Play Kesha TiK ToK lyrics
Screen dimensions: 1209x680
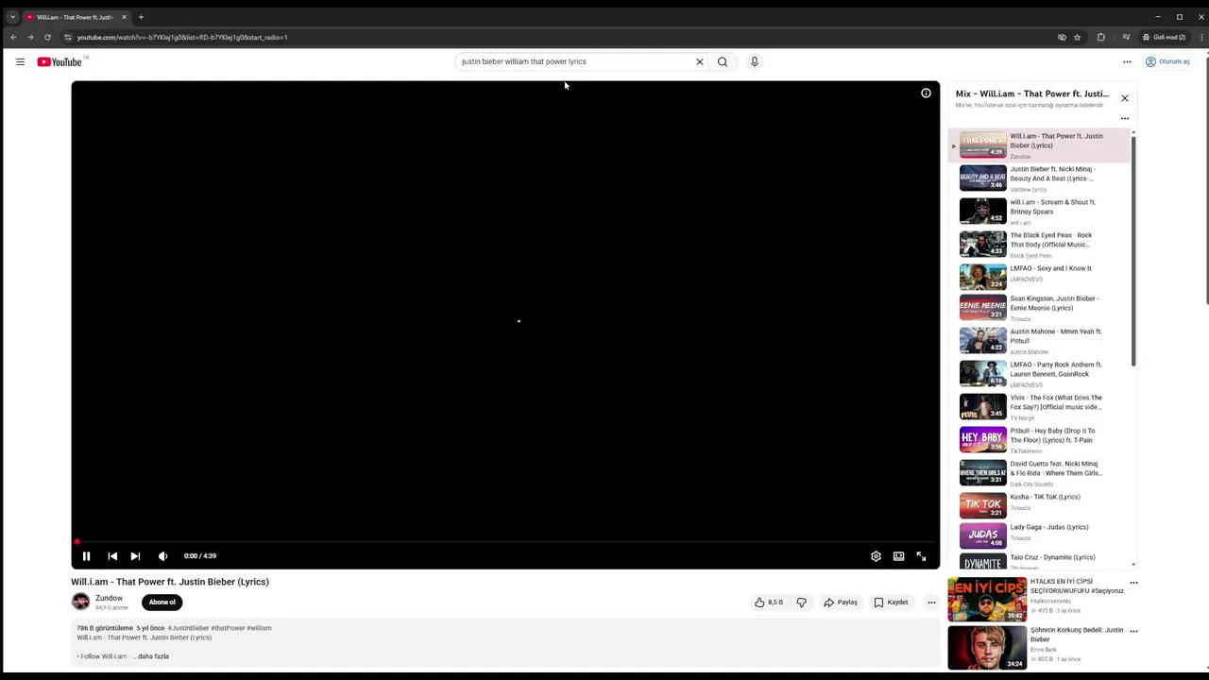pyautogui.click(x=1039, y=505)
